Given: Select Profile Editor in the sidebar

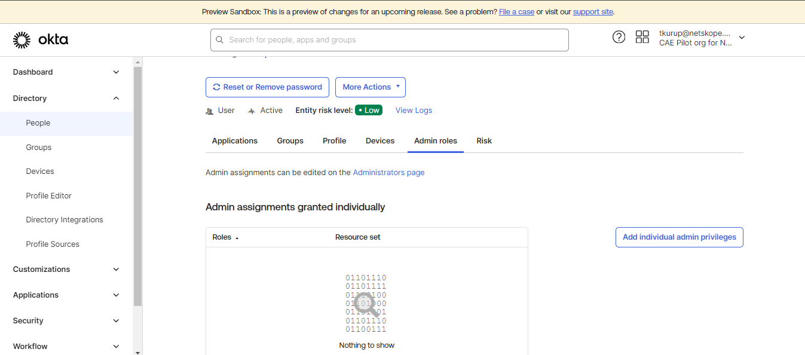Looking at the screenshot, I should 49,196.
